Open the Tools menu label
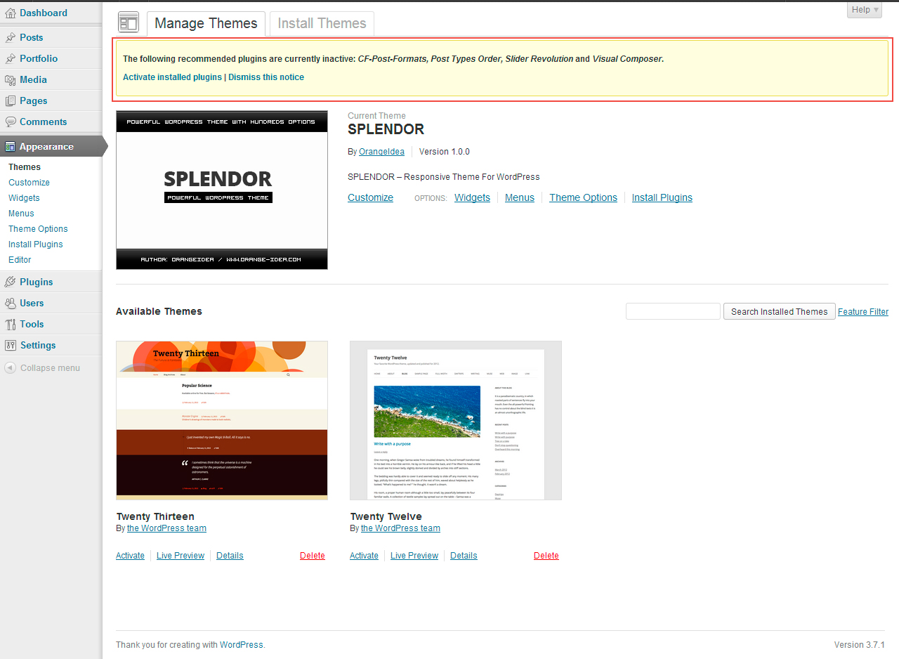This screenshot has height=659, width=899. (x=32, y=324)
